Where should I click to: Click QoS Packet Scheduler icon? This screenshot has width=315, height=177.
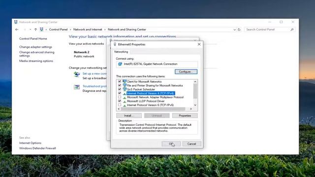coord(125,89)
